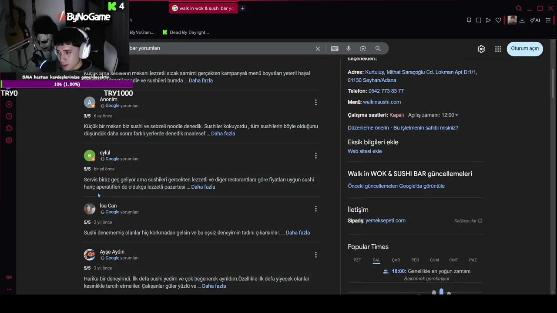Open eylül reviewer avatar
The width and height of the screenshot is (557, 313).
click(x=90, y=156)
